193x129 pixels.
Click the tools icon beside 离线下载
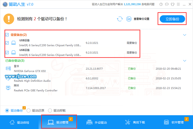[x=128, y=122]
